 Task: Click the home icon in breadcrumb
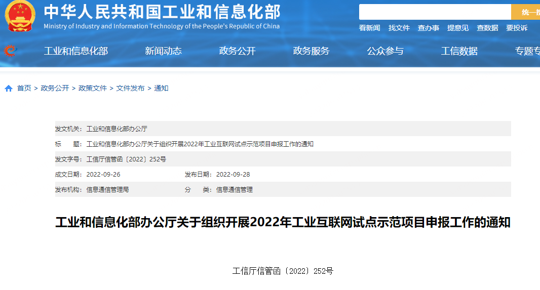click(x=9, y=89)
